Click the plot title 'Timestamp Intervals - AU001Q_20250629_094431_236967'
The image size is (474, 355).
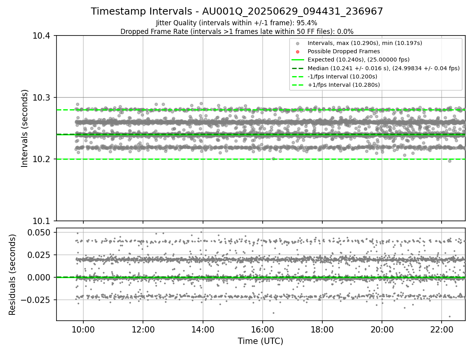(237, 11)
